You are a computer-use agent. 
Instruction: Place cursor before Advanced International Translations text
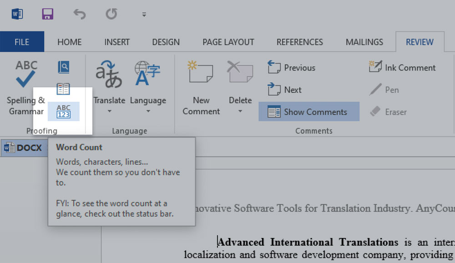coord(219,242)
